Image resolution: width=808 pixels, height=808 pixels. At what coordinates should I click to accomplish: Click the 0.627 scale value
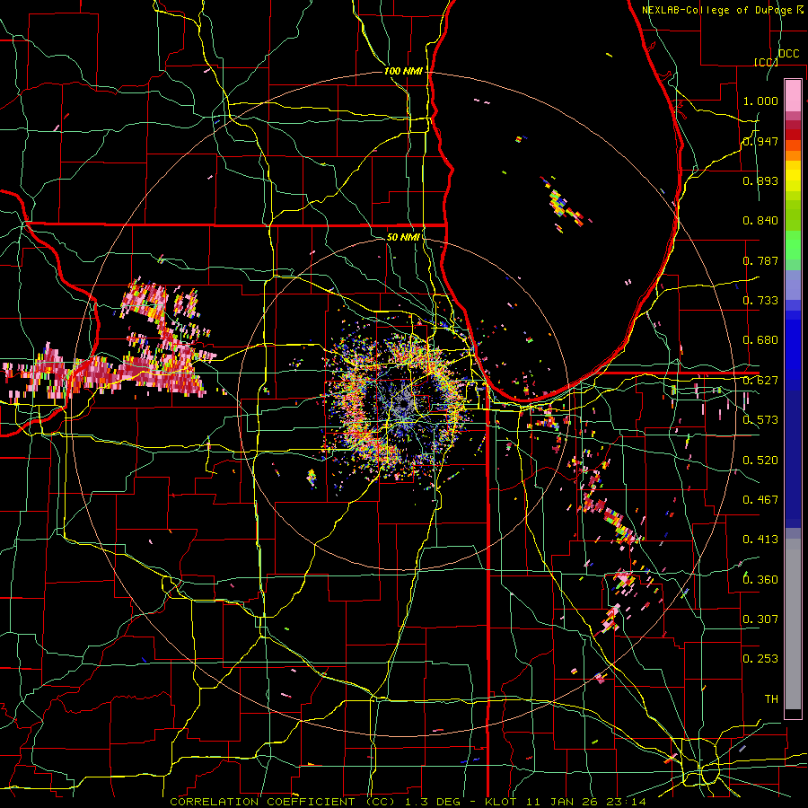pos(760,380)
